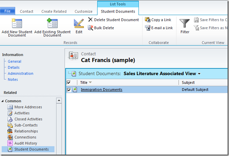Image resolution: width=229 pixels, height=156 pixels.
Task: Click the Title column header text
Action: pos(84,83)
